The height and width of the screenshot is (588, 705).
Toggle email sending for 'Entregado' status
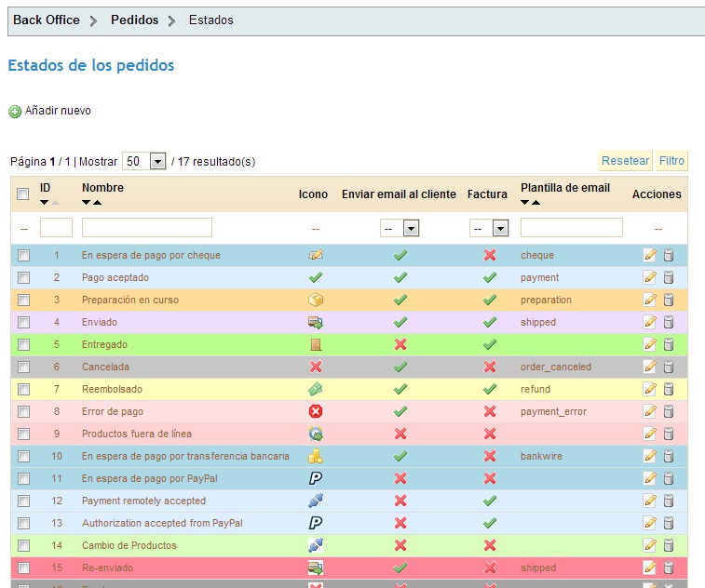[400, 344]
